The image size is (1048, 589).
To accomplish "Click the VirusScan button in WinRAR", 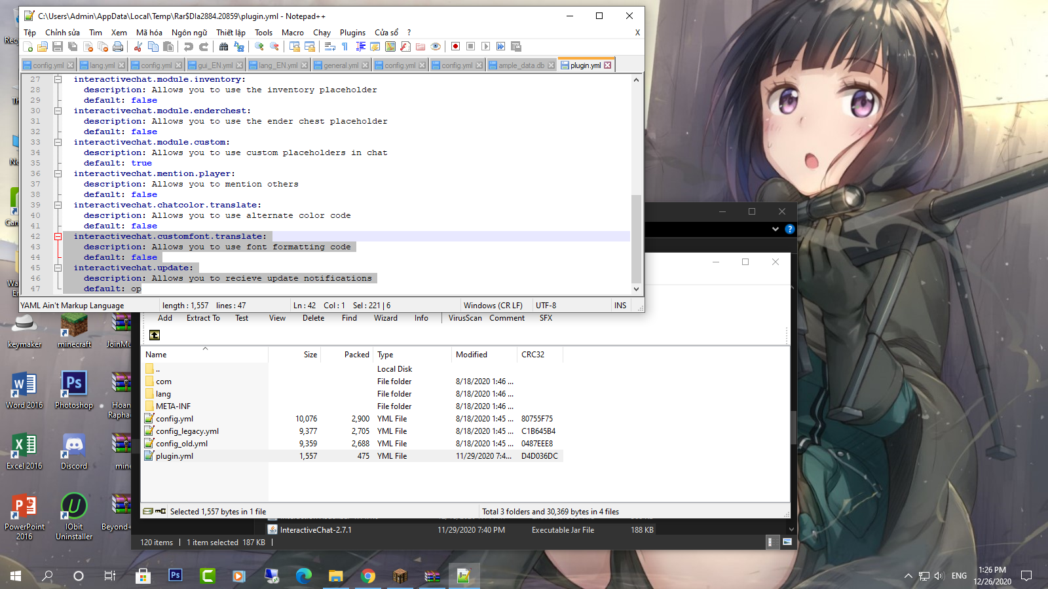I will point(465,318).
